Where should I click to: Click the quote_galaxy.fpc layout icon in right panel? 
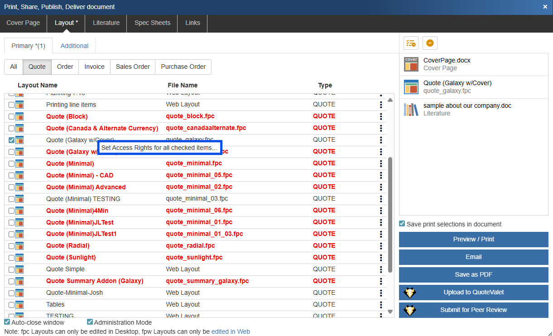411,87
